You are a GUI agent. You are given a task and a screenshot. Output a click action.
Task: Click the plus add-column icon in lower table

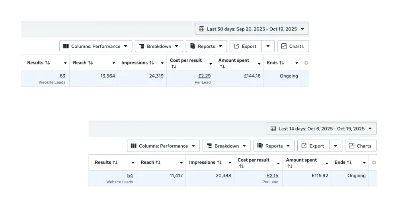(x=374, y=162)
